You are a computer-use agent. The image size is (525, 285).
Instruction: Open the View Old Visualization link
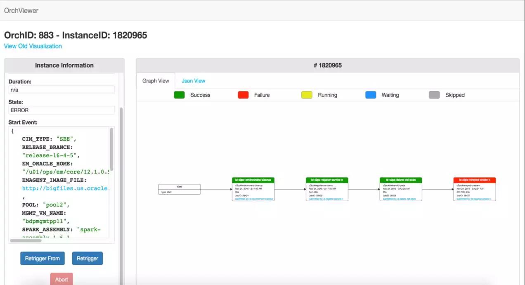(33, 46)
